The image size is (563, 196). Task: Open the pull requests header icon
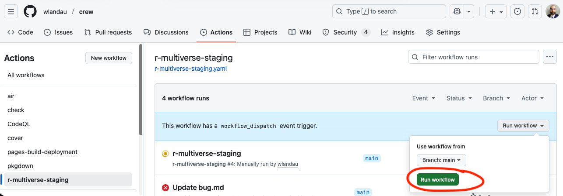pos(535,12)
